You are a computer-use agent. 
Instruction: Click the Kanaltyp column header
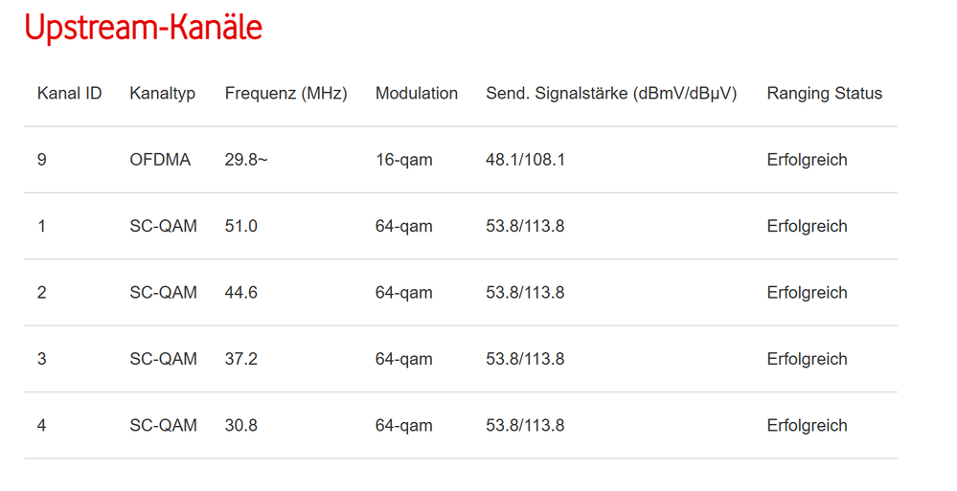[162, 94]
